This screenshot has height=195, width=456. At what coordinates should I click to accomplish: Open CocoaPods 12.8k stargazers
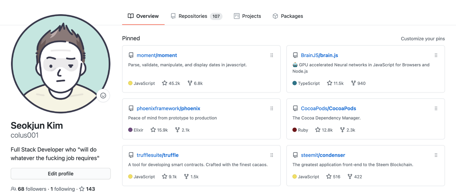[324, 130]
